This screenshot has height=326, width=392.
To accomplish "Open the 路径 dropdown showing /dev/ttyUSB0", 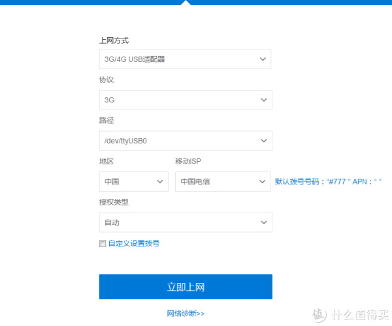I will (186, 141).
